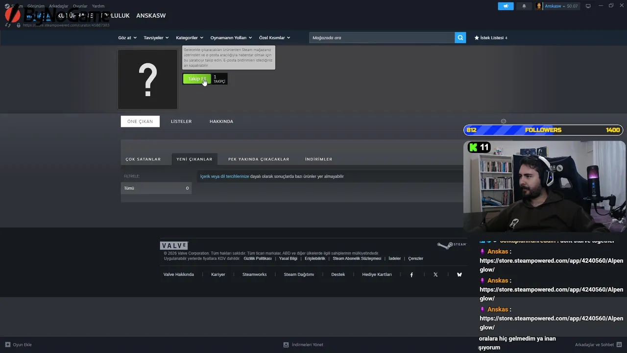
Task: Open the friends chat grid icon
Action: pyautogui.click(x=620, y=345)
